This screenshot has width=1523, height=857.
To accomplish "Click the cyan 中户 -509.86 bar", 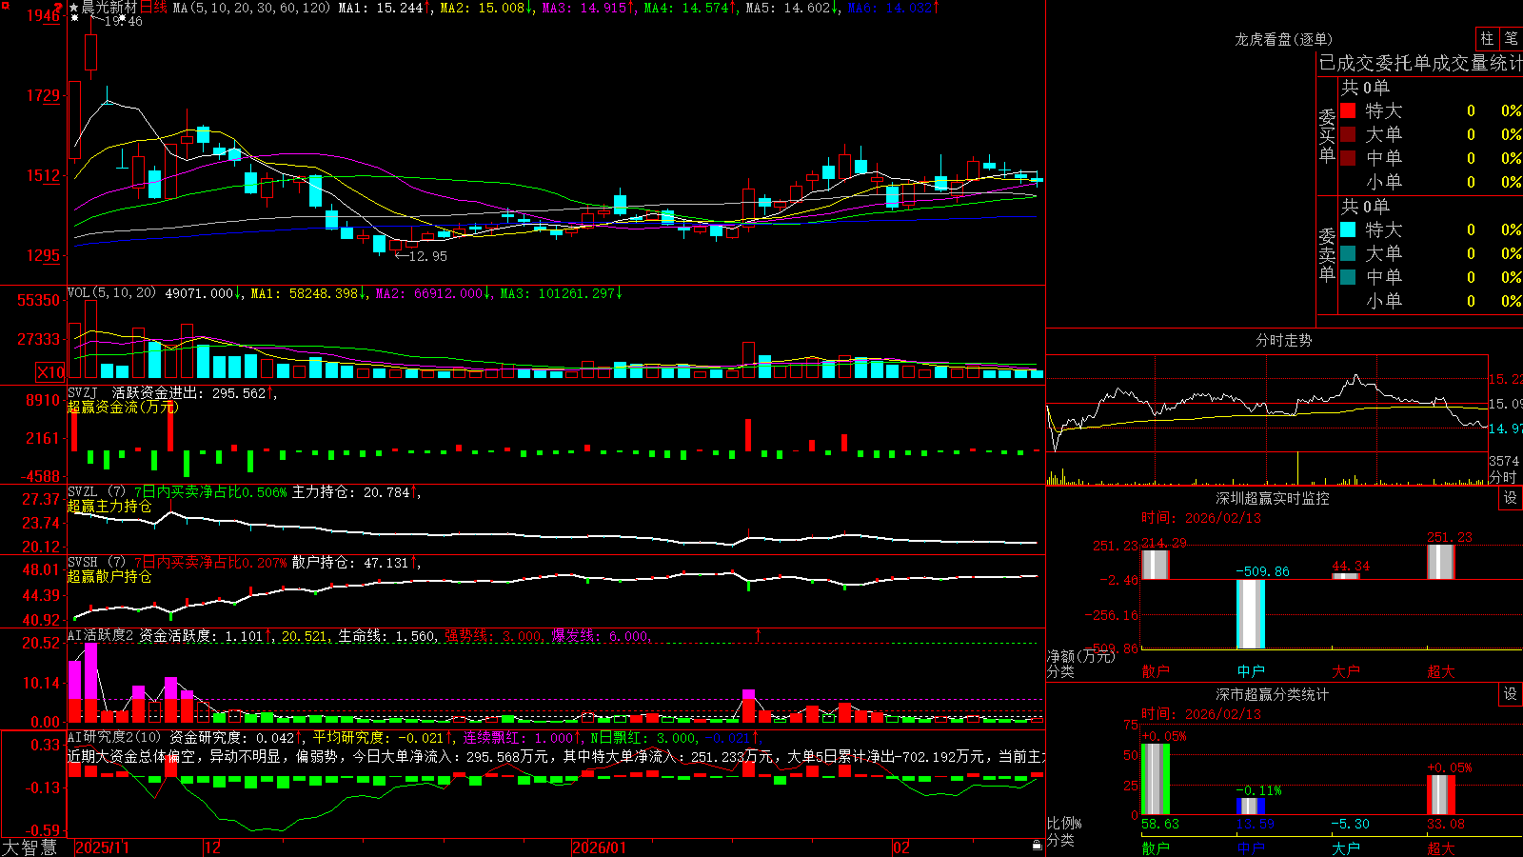I will tap(1251, 614).
